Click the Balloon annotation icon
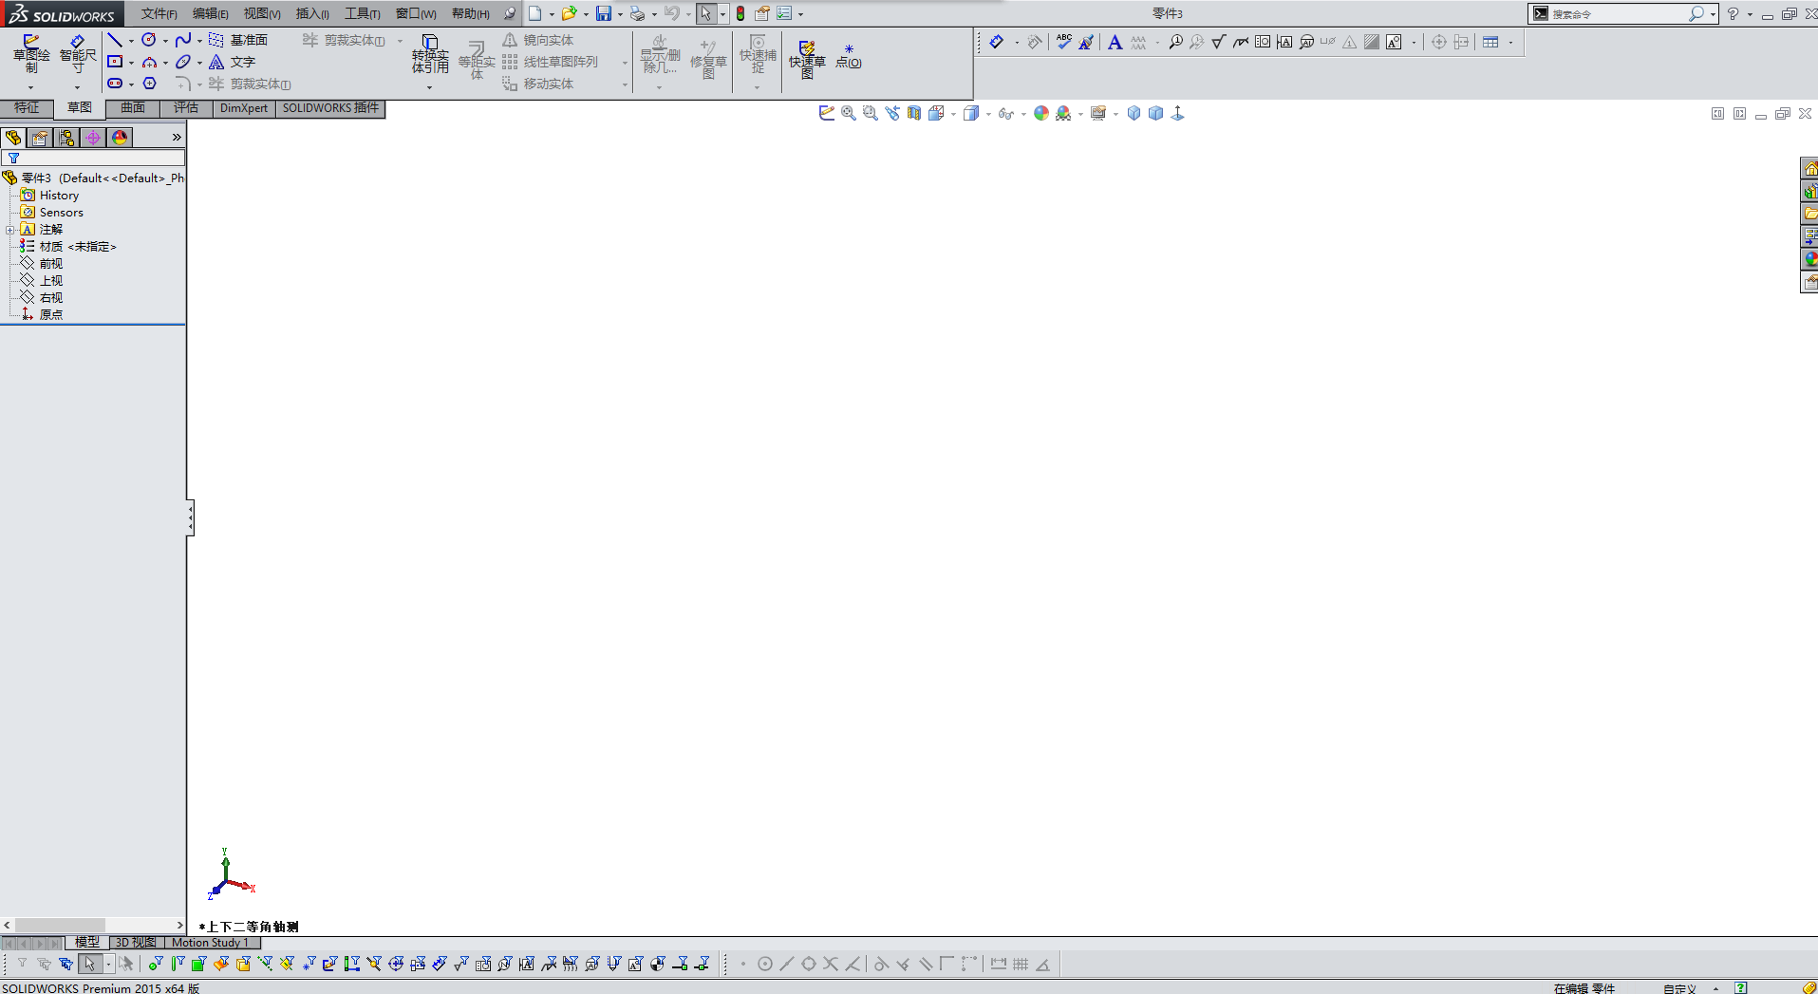This screenshot has height=994, width=1818. [x=1175, y=42]
